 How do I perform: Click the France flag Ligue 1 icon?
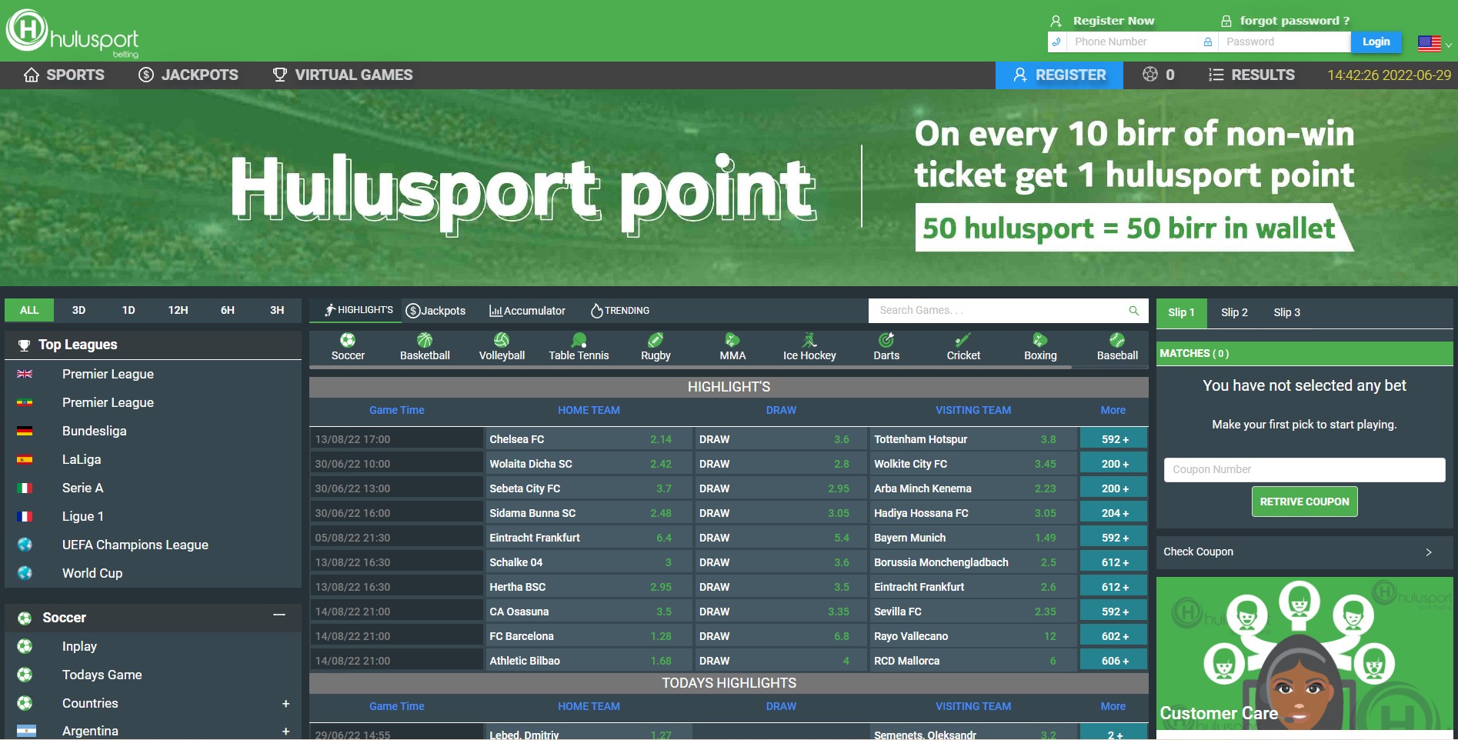coord(25,516)
